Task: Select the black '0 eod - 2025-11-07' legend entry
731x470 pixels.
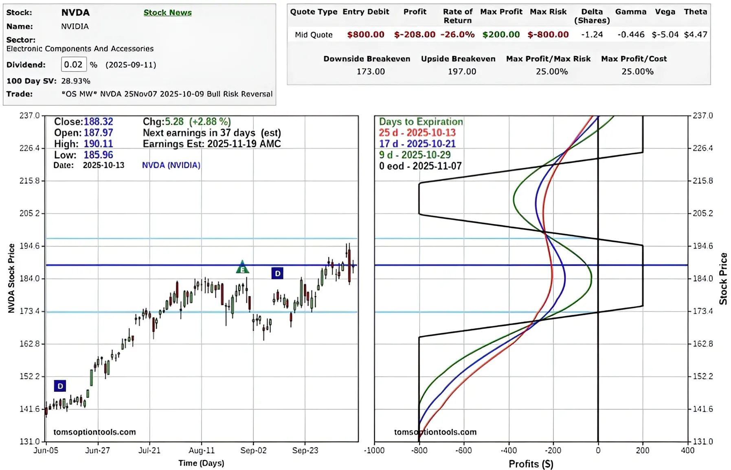Action: point(420,166)
